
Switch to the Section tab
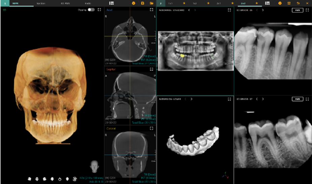[41, 3]
